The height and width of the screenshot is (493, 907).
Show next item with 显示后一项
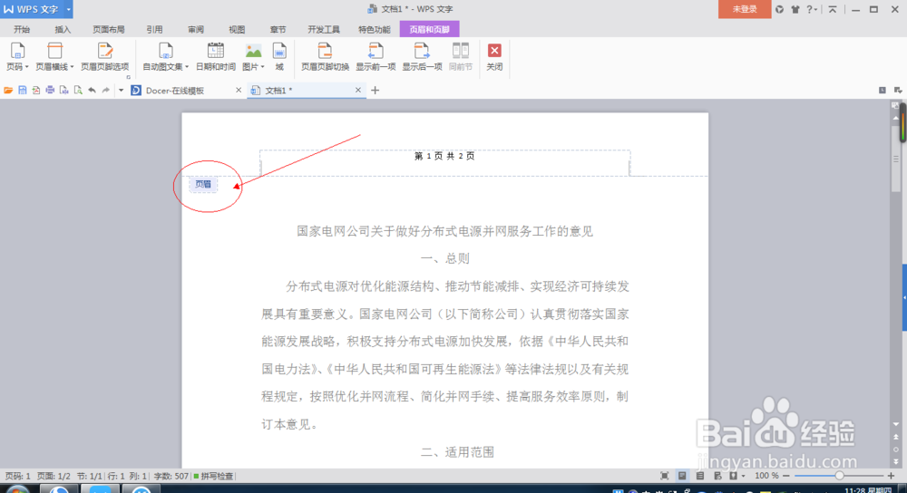click(x=423, y=56)
